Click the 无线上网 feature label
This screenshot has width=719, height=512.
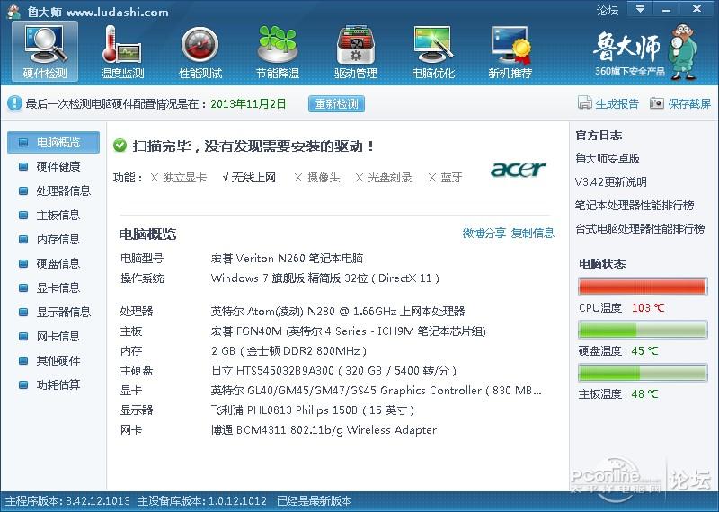253,177
